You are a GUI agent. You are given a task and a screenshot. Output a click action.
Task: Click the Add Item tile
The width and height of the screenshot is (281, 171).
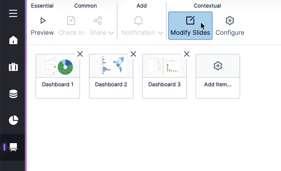click(x=218, y=76)
